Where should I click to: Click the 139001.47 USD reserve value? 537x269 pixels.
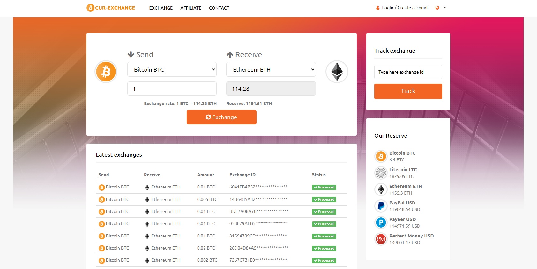(x=405, y=243)
